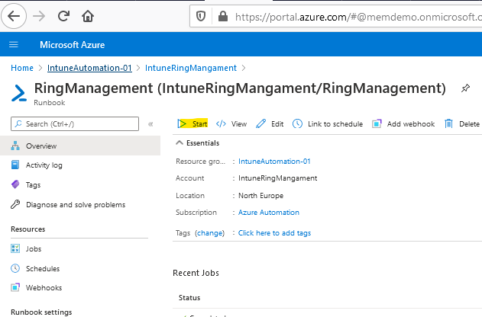The height and width of the screenshot is (317, 482).
Task: Open the Microsoft Azure home title
Action: click(x=73, y=45)
